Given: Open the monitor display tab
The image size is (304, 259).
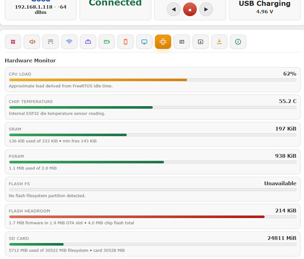Looking at the screenshot, I should click(144, 41).
